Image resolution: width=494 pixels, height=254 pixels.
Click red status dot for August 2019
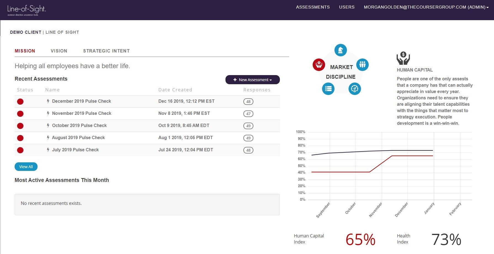tap(20, 138)
